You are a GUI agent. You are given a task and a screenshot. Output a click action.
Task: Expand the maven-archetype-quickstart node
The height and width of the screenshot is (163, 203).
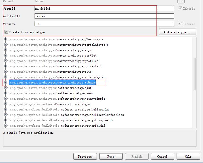pyautogui.click(x=6, y=66)
